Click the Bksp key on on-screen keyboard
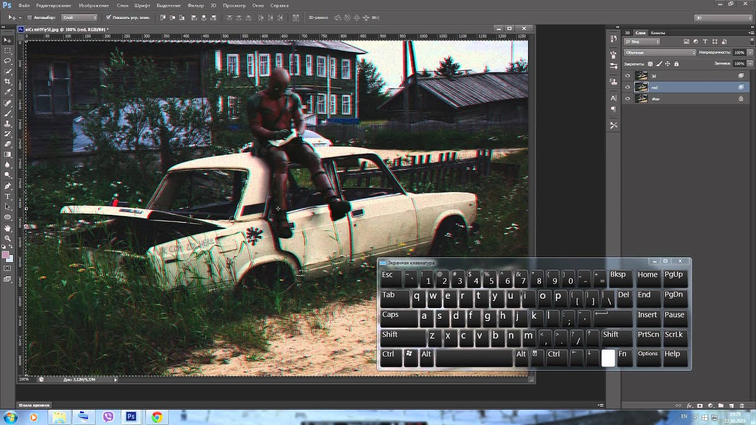Screen dimensions: 756x425 coord(620,278)
